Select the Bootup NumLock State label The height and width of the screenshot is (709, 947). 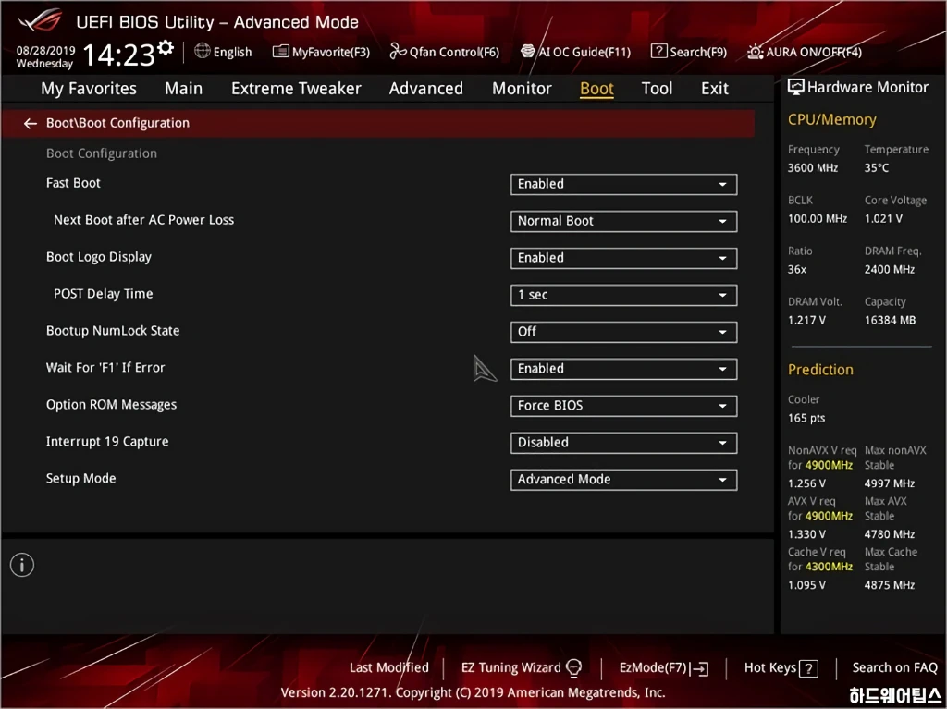point(113,331)
